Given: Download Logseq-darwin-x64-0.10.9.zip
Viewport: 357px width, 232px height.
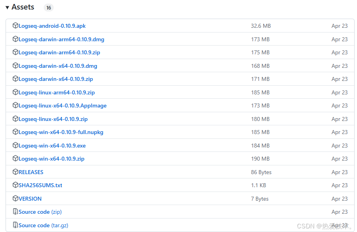Looking at the screenshot, I should (x=56, y=79).
